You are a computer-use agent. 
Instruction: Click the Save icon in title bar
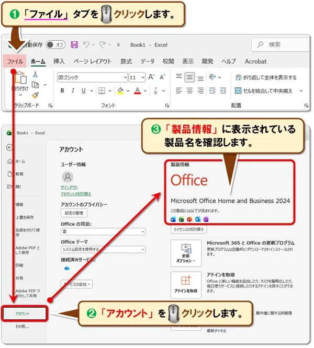pos(74,44)
